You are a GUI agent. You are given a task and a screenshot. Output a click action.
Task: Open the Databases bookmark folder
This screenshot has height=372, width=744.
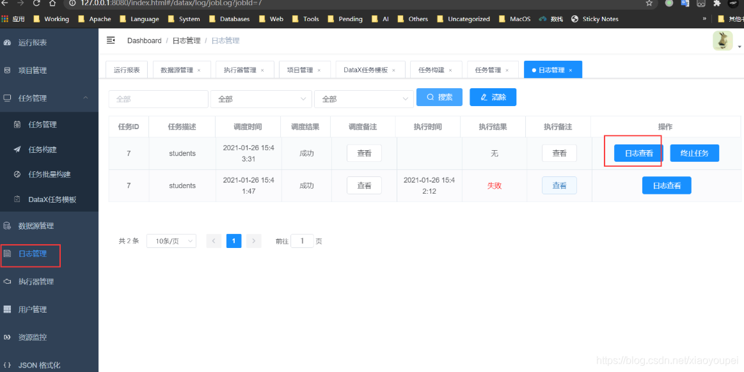click(230, 19)
